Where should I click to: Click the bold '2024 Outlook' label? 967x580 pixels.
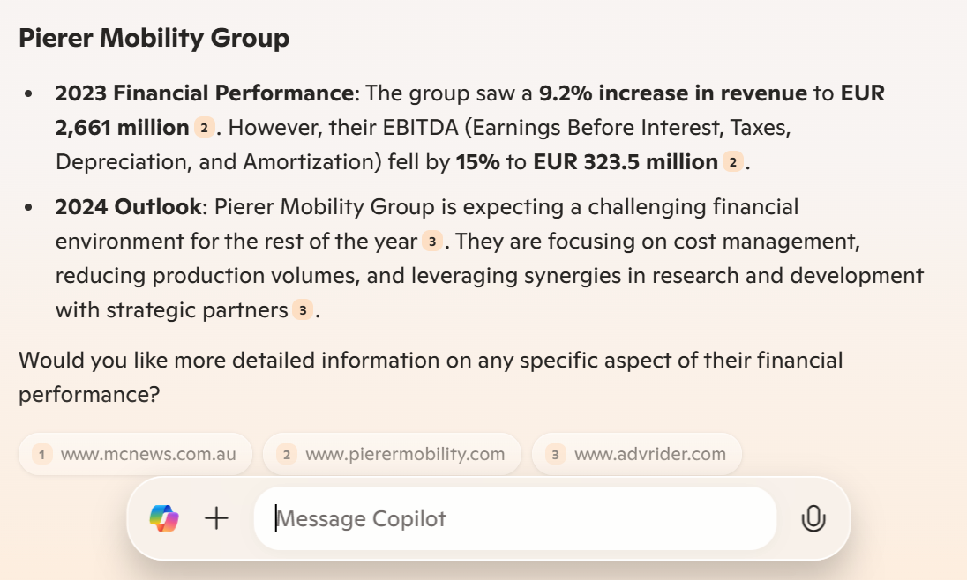click(x=128, y=207)
